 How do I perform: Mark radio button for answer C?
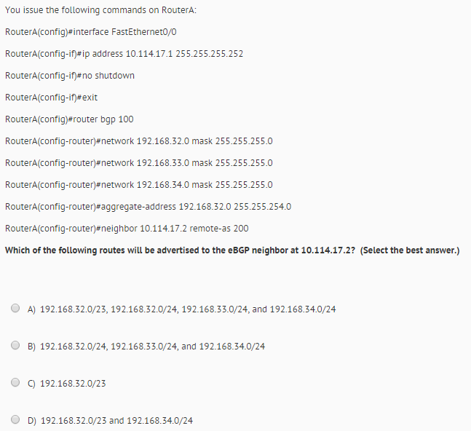coord(15,382)
